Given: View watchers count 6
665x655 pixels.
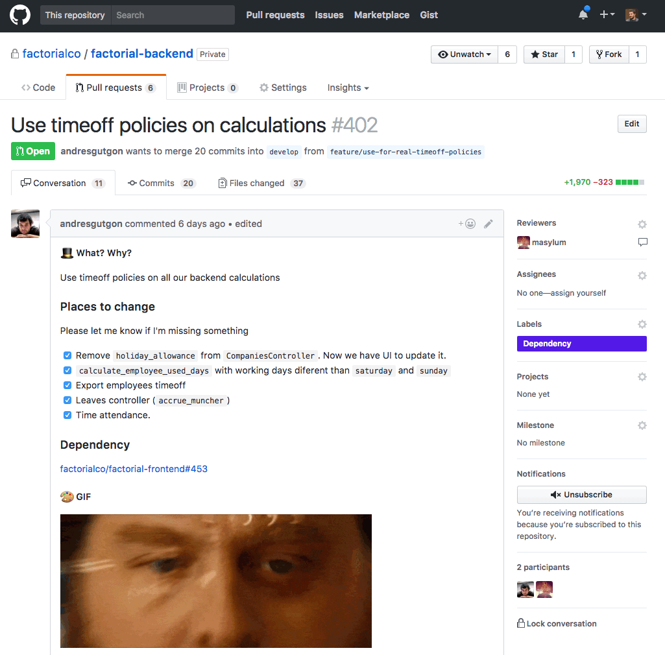Looking at the screenshot, I should 507,54.
